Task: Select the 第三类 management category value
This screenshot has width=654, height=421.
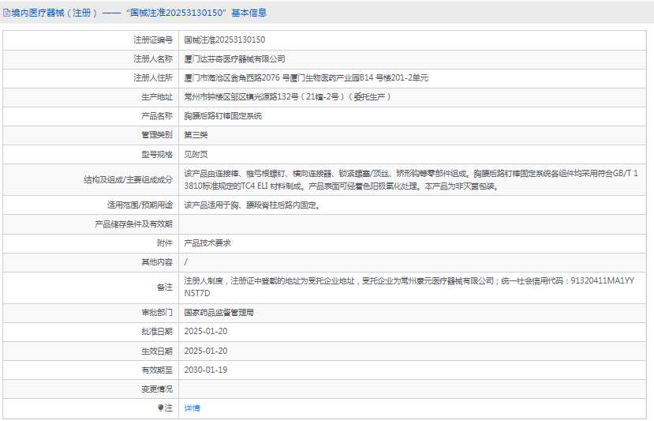Action: pos(196,135)
